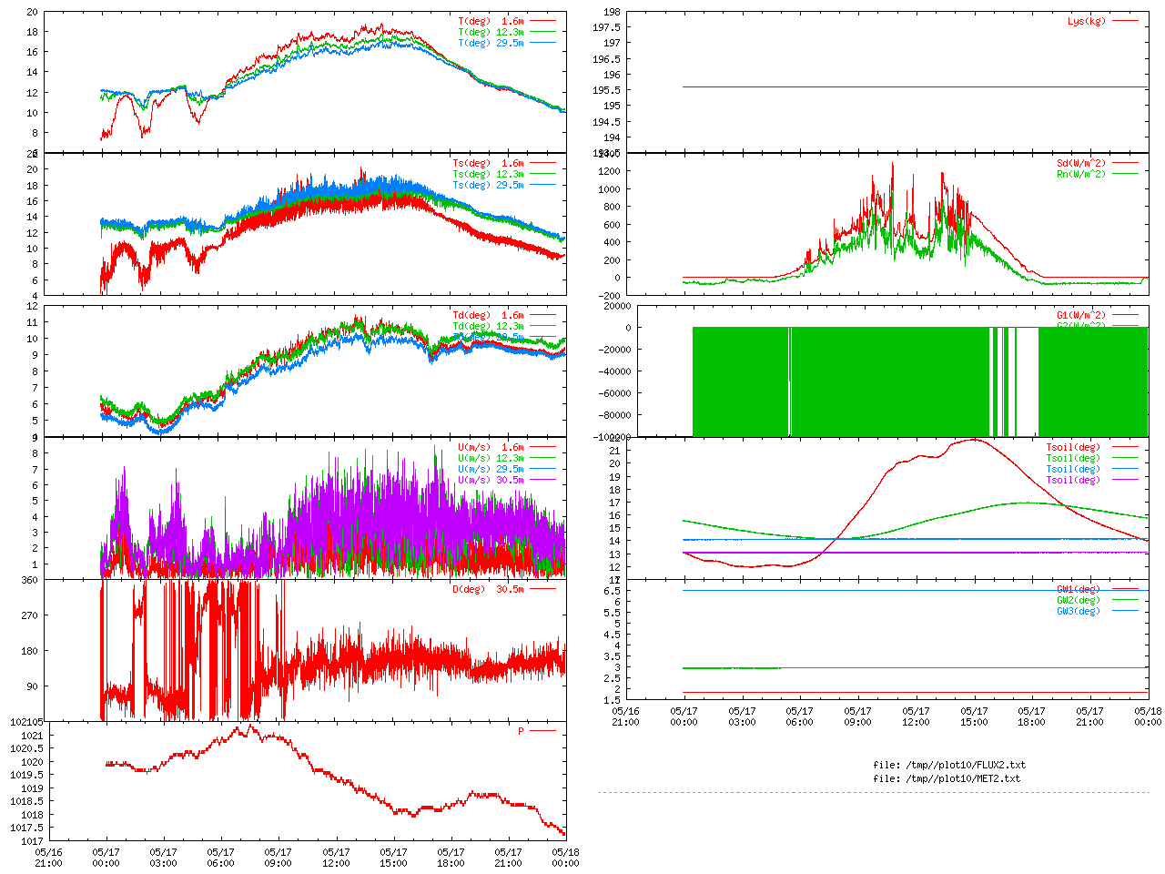Click the red line sample beside Lys(kg)
The image size is (1165, 874).
click(1125, 21)
